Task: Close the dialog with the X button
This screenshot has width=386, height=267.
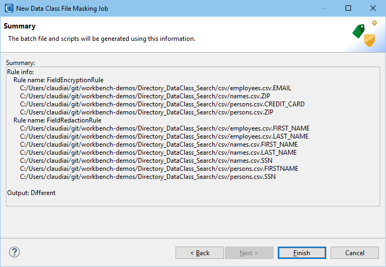Action: pyautogui.click(x=373, y=9)
